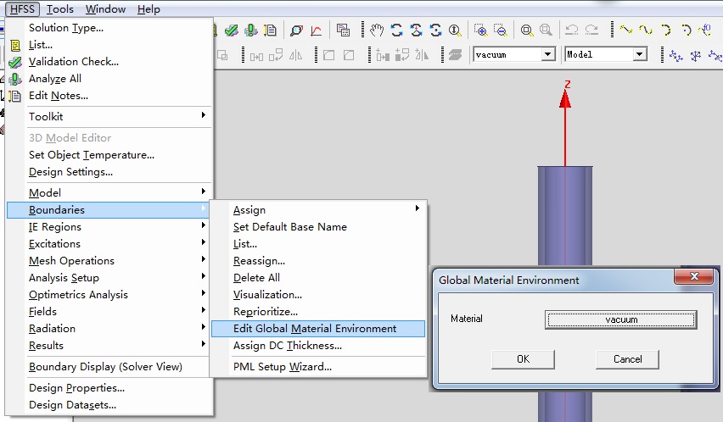723x422 pixels.
Task: Click the toolbar icon of stacked windows
Action: pyautogui.click(x=343, y=31)
